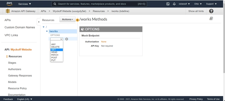
Task: Choose GET in the method list
Action: click(57, 50)
